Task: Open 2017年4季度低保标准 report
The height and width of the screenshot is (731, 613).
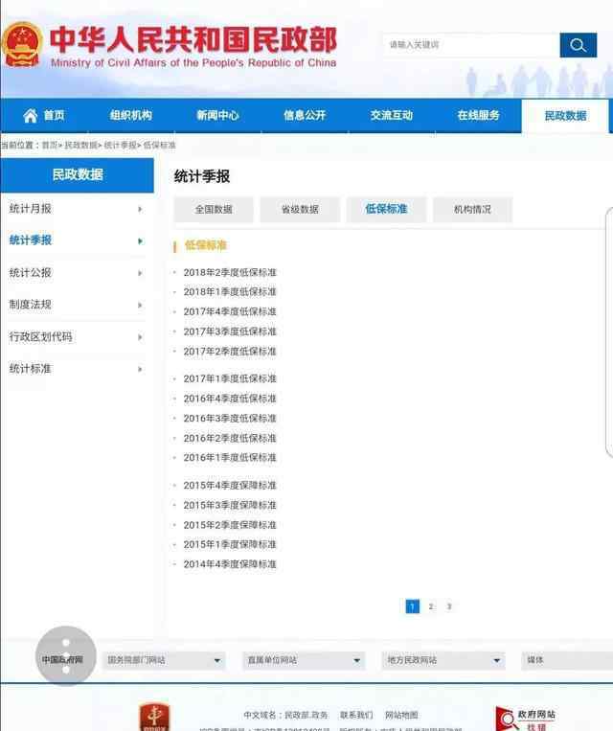Action: pos(230,311)
